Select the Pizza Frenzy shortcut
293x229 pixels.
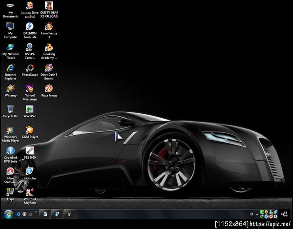click(49, 91)
